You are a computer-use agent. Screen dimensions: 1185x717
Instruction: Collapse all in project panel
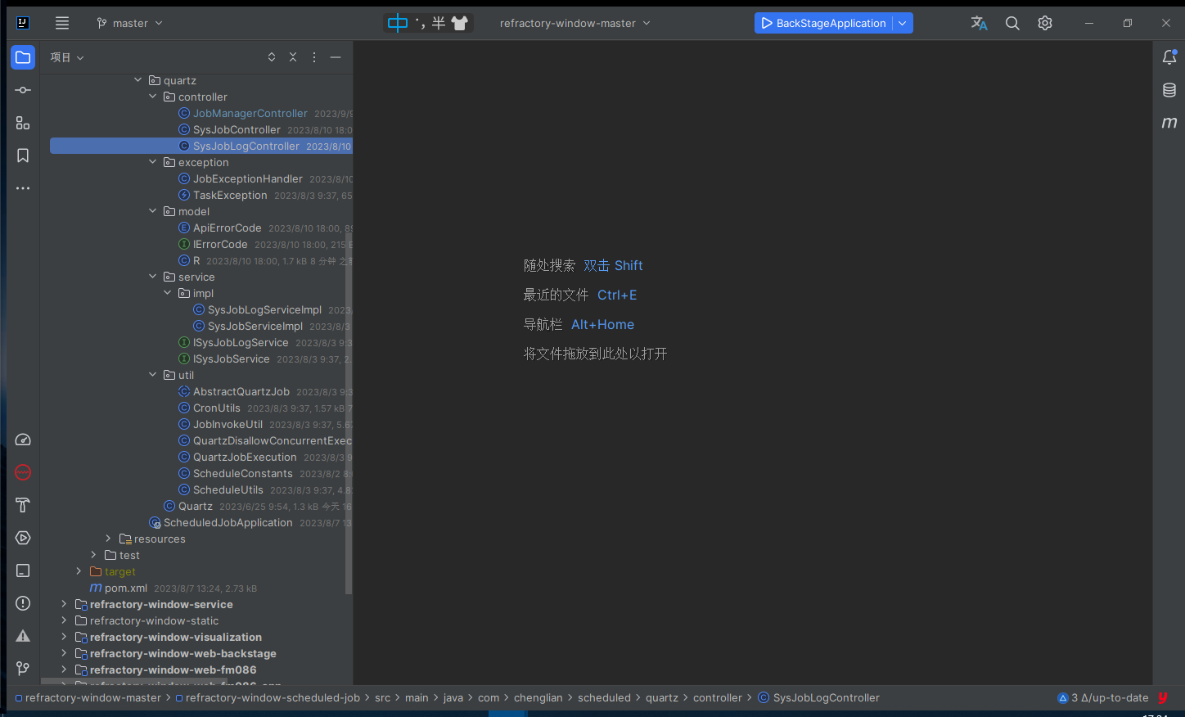click(293, 57)
